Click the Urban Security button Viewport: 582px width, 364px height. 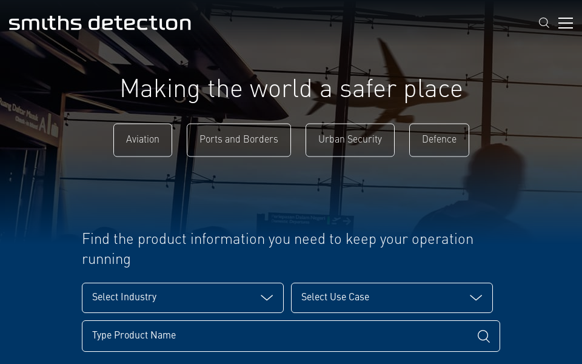click(x=350, y=140)
